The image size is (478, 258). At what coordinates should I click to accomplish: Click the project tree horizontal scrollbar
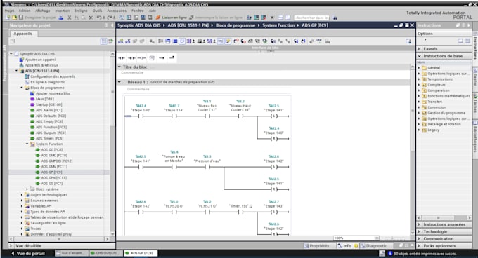(x=59, y=239)
